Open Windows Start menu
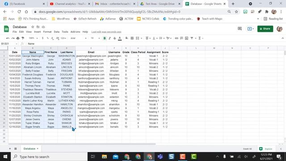286x161 pixels. pos(5,157)
